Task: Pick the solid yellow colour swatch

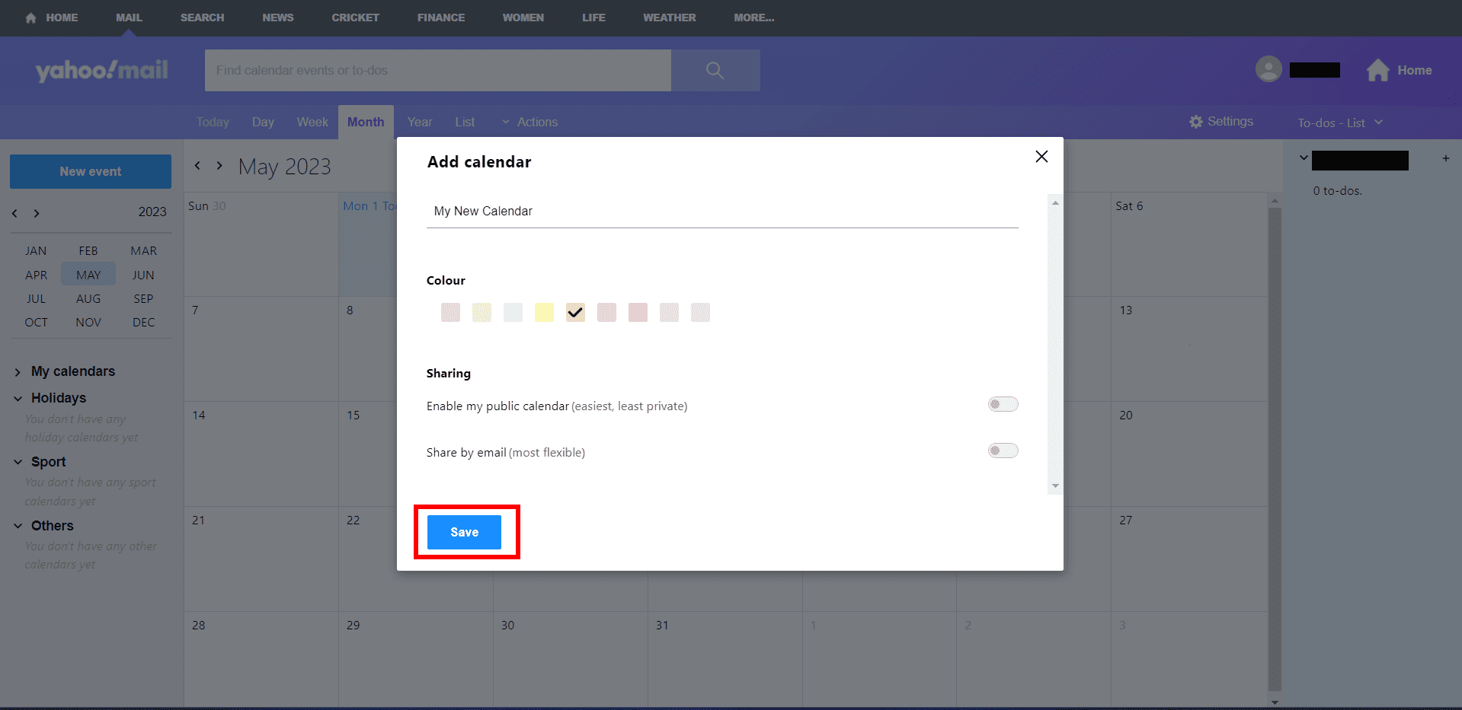Action: [x=544, y=312]
